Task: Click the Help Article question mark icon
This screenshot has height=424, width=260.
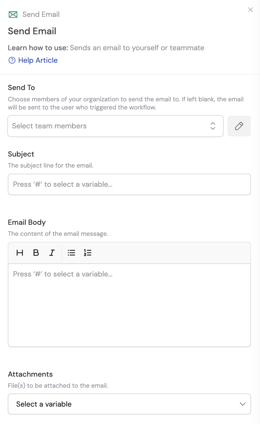Action: coord(11,60)
